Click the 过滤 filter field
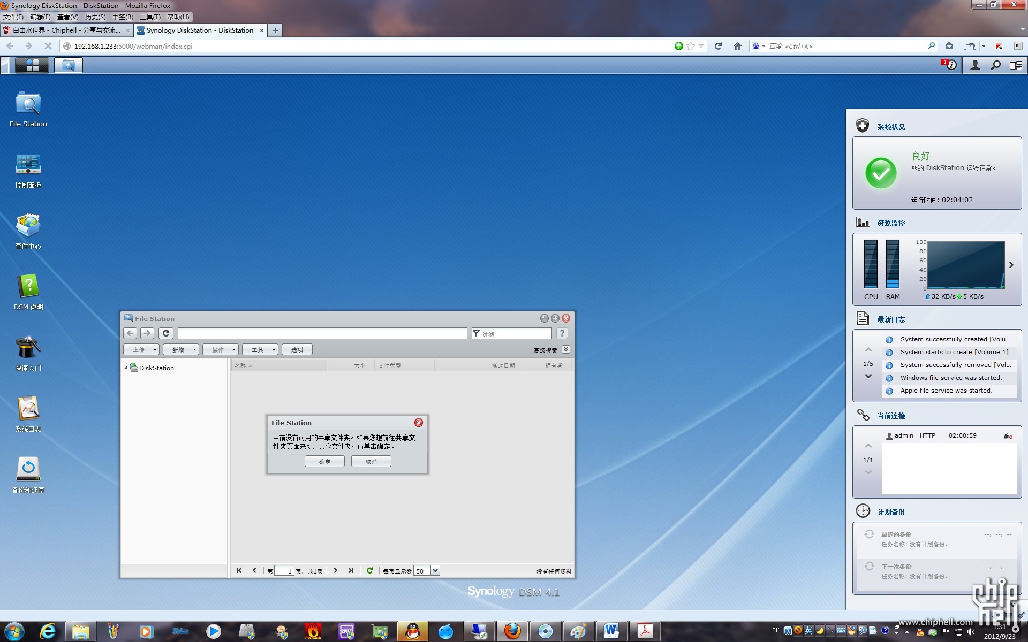 point(512,333)
